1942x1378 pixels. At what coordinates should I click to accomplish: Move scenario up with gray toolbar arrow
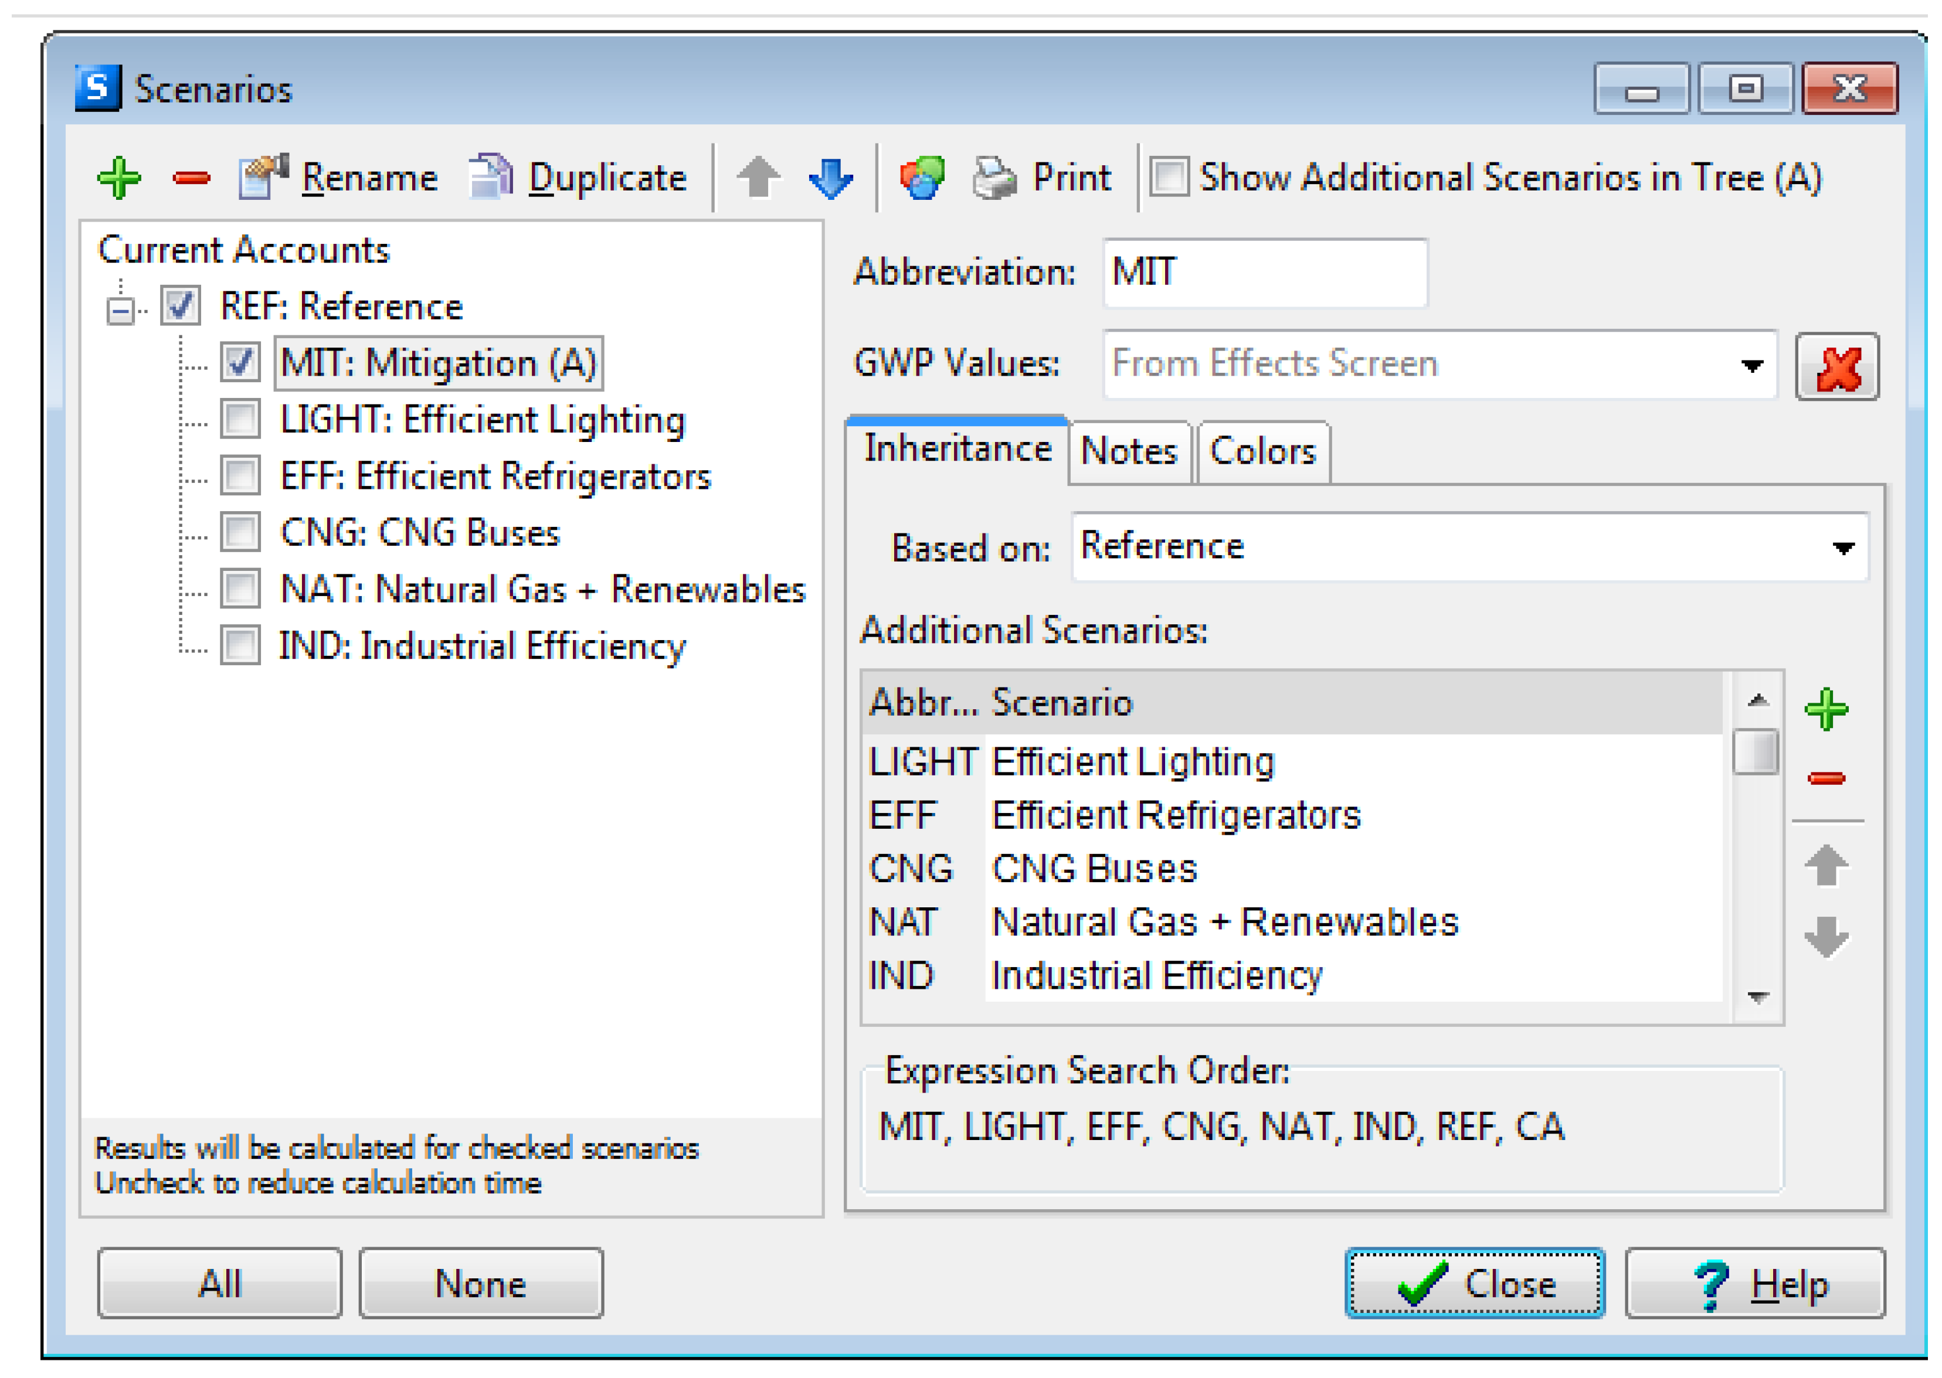[758, 178]
